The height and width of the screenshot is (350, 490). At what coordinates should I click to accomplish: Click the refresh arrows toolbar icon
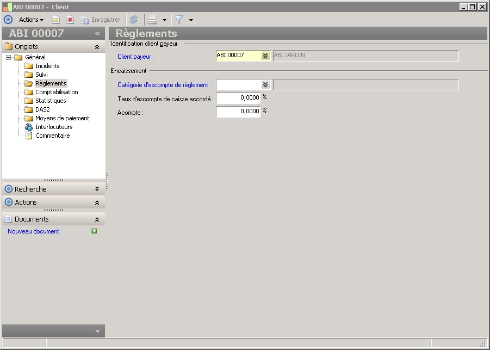coord(134,20)
